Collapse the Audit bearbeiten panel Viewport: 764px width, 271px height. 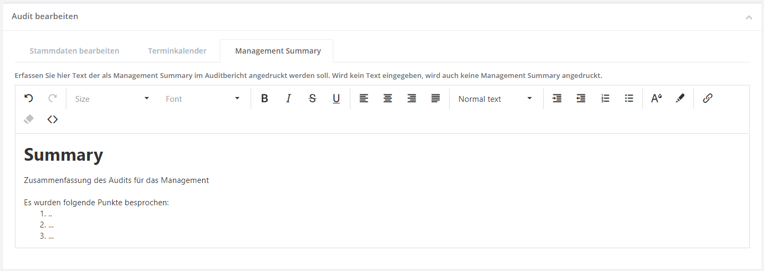[x=749, y=17]
